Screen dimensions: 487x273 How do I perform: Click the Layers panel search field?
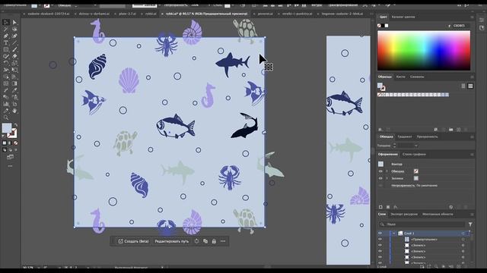[423, 224]
